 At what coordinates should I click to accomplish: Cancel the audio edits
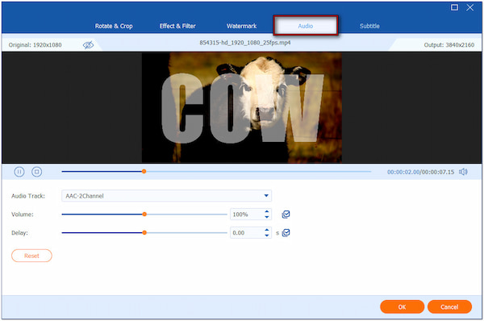[x=449, y=306]
